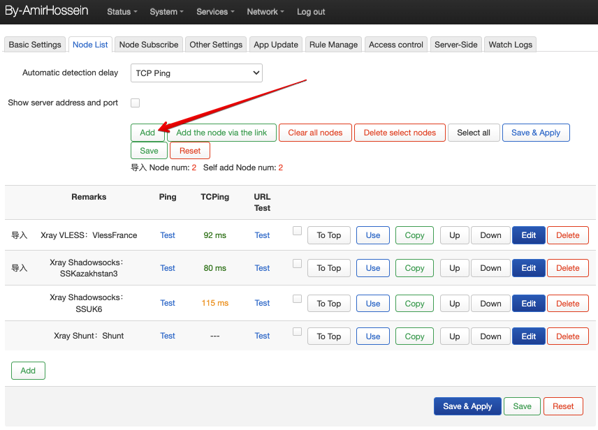Open Automatic detection delay TCP Ping dropdown

click(196, 73)
